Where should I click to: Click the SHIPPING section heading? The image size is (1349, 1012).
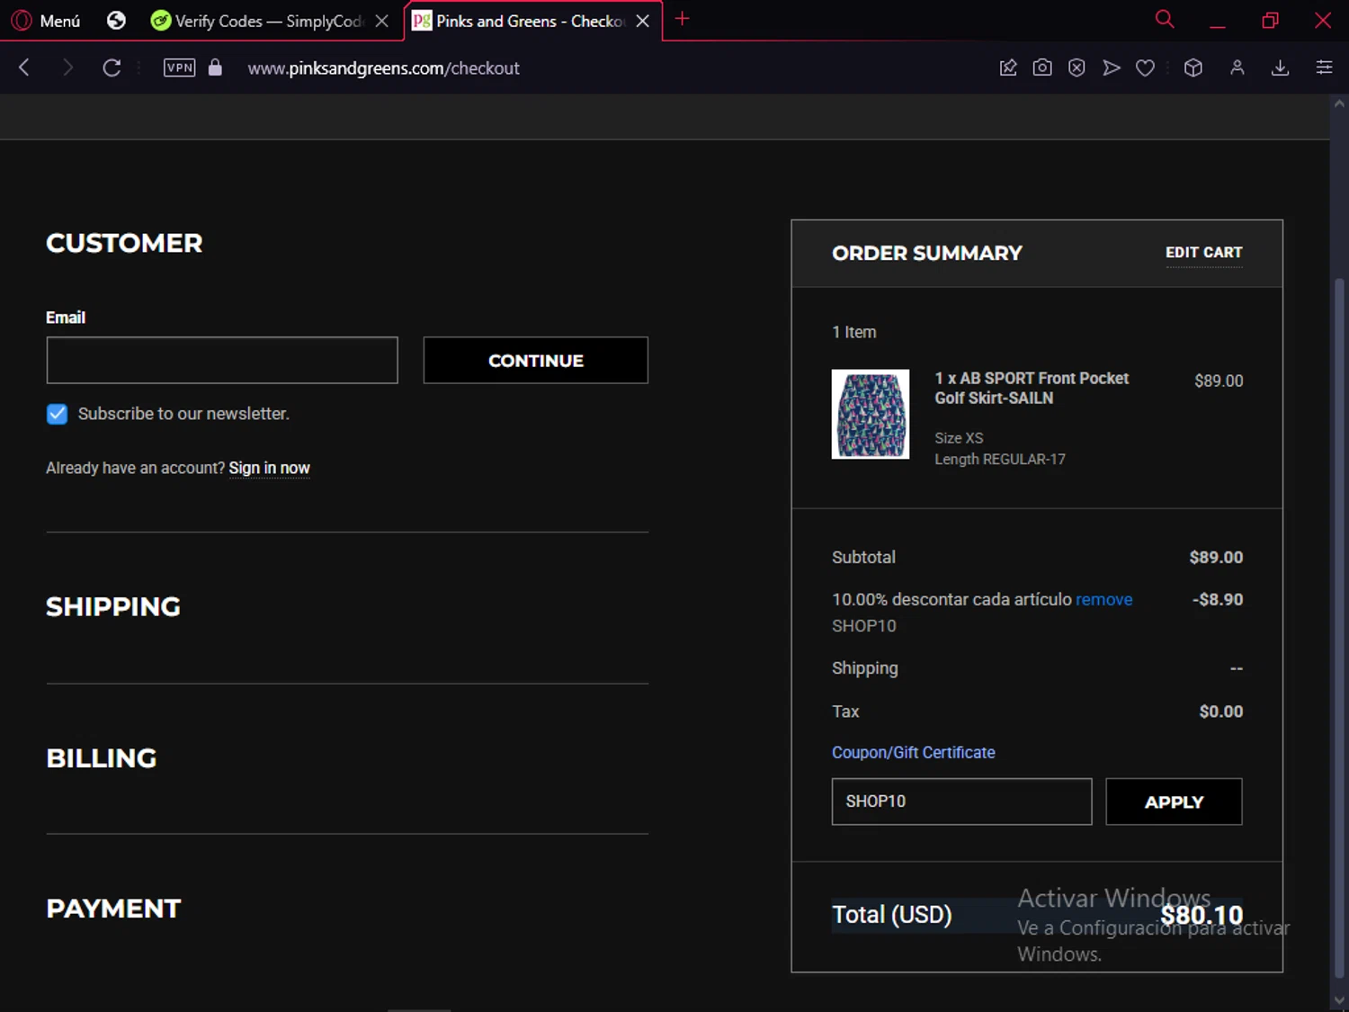(x=113, y=607)
